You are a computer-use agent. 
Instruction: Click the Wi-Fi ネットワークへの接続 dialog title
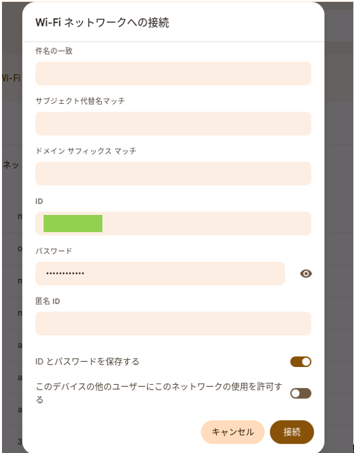pos(102,22)
